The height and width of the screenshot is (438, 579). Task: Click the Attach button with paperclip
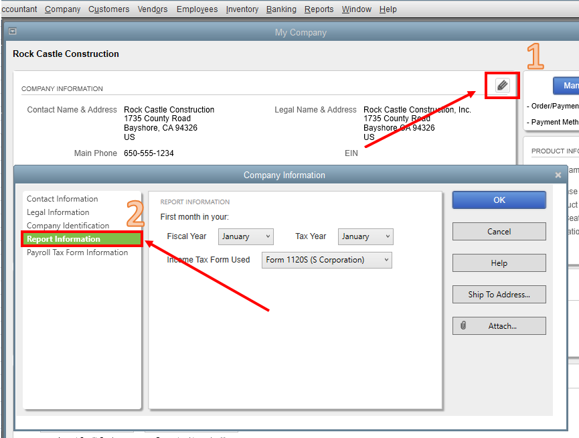point(499,325)
